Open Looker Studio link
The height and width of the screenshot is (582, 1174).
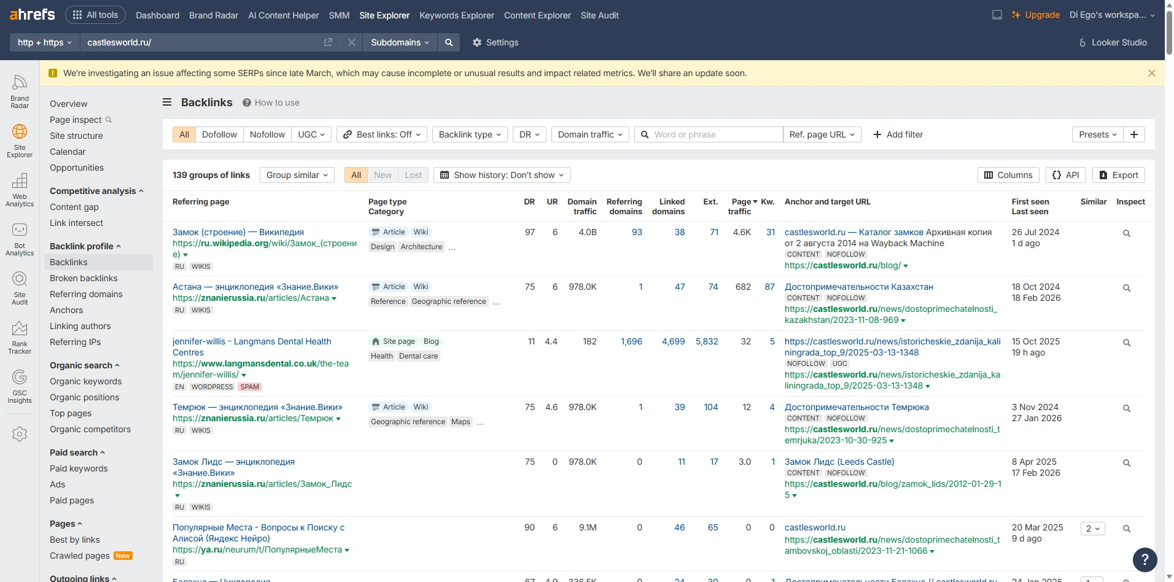[1113, 42]
